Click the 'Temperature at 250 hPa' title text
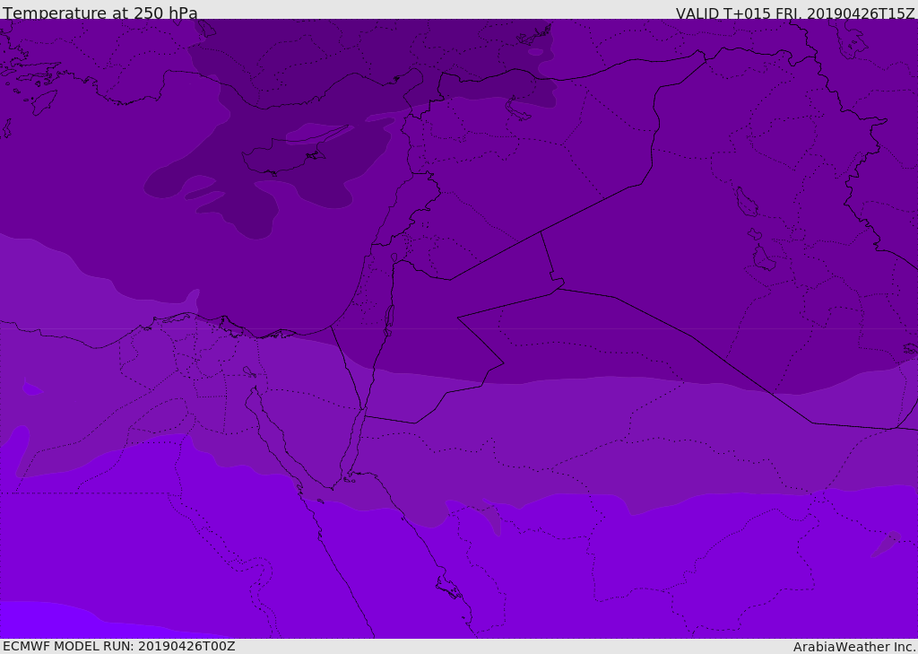The image size is (918, 654). point(100,13)
